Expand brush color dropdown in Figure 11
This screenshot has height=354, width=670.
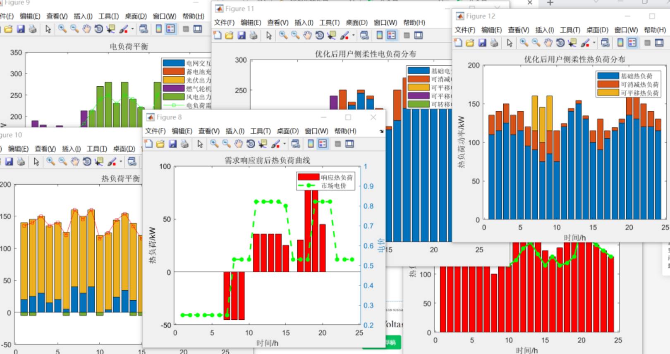[x=353, y=36]
